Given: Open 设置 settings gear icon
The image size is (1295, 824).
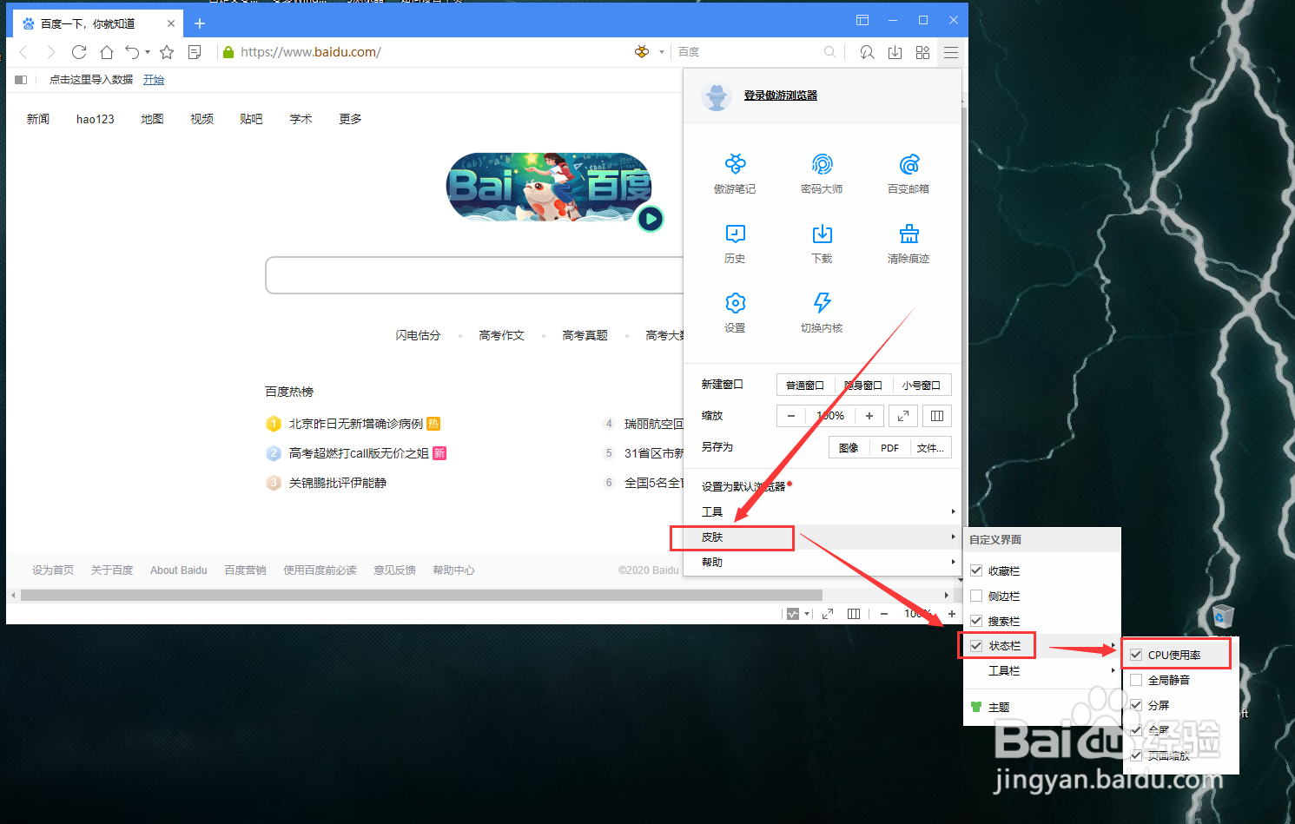Looking at the screenshot, I should [x=735, y=303].
